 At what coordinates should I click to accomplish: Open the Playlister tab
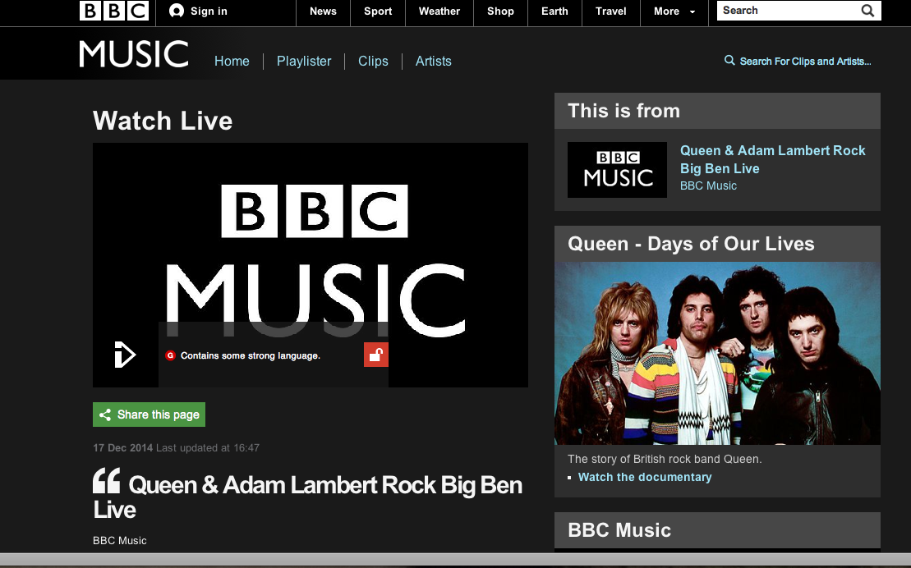pos(304,61)
